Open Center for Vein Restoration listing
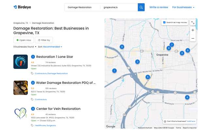Image resolution: width=209 pixels, height=130 pixels. point(58,109)
